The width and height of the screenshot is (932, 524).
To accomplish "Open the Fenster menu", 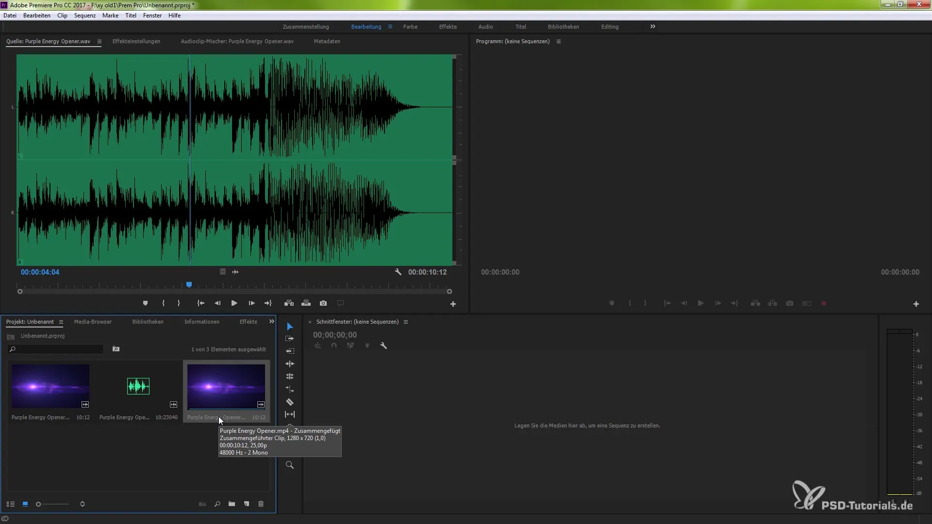I will (152, 16).
